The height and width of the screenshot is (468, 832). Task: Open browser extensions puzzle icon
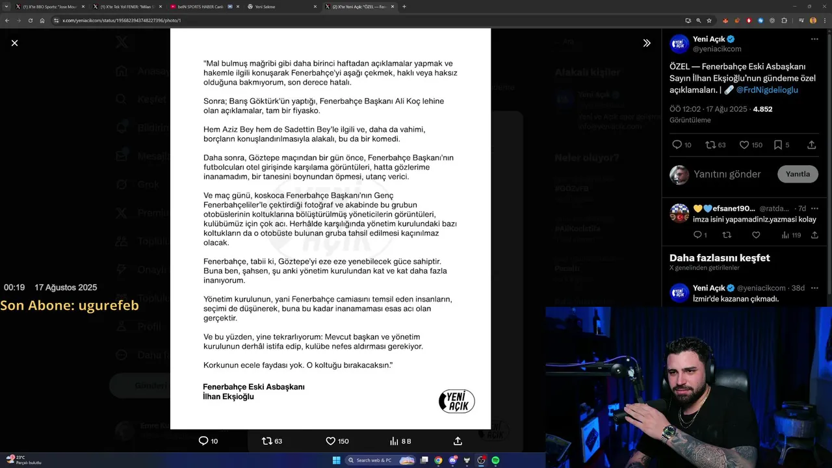click(784, 20)
